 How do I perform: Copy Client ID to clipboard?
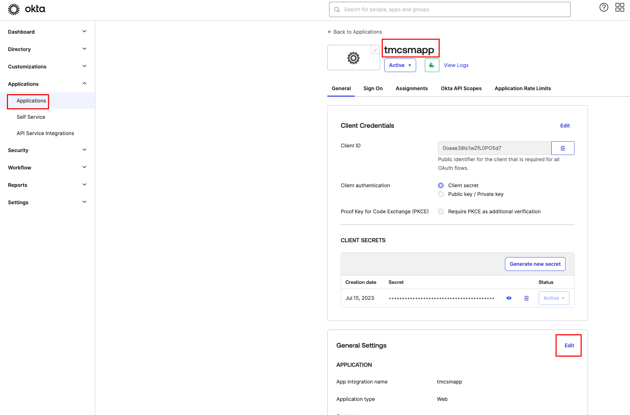[x=563, y=148]
